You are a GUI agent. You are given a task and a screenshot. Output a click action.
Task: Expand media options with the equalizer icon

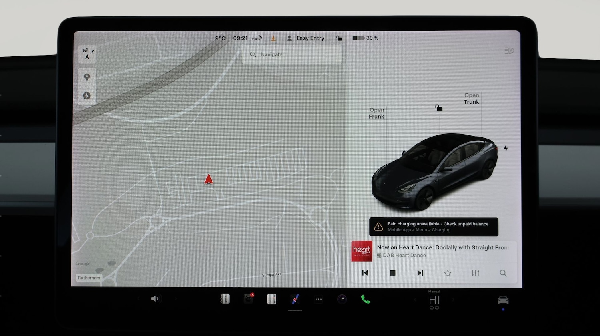click(475, 273)
